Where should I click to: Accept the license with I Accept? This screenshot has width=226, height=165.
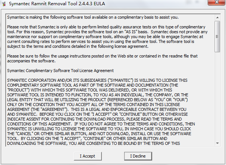pos(88,156)
